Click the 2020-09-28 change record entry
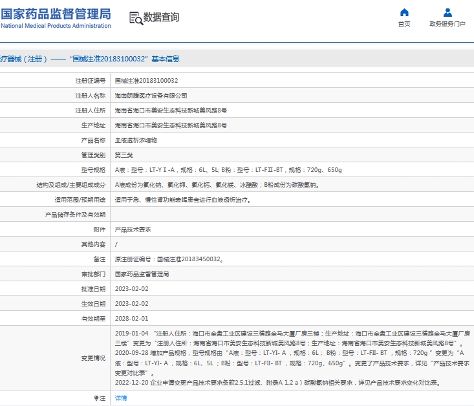This screenshot has width=474, height=406. [x=292, y=363]
